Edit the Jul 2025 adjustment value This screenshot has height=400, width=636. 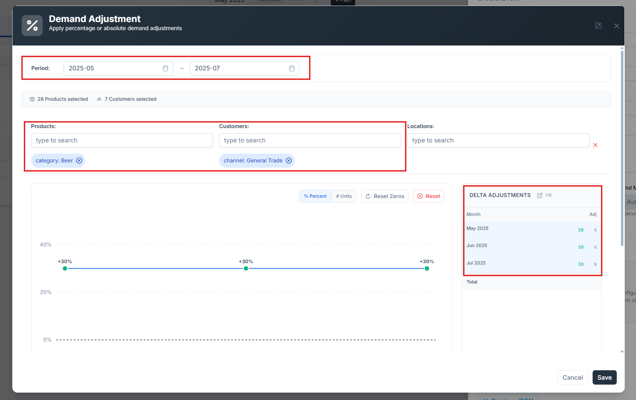(580, 264)
